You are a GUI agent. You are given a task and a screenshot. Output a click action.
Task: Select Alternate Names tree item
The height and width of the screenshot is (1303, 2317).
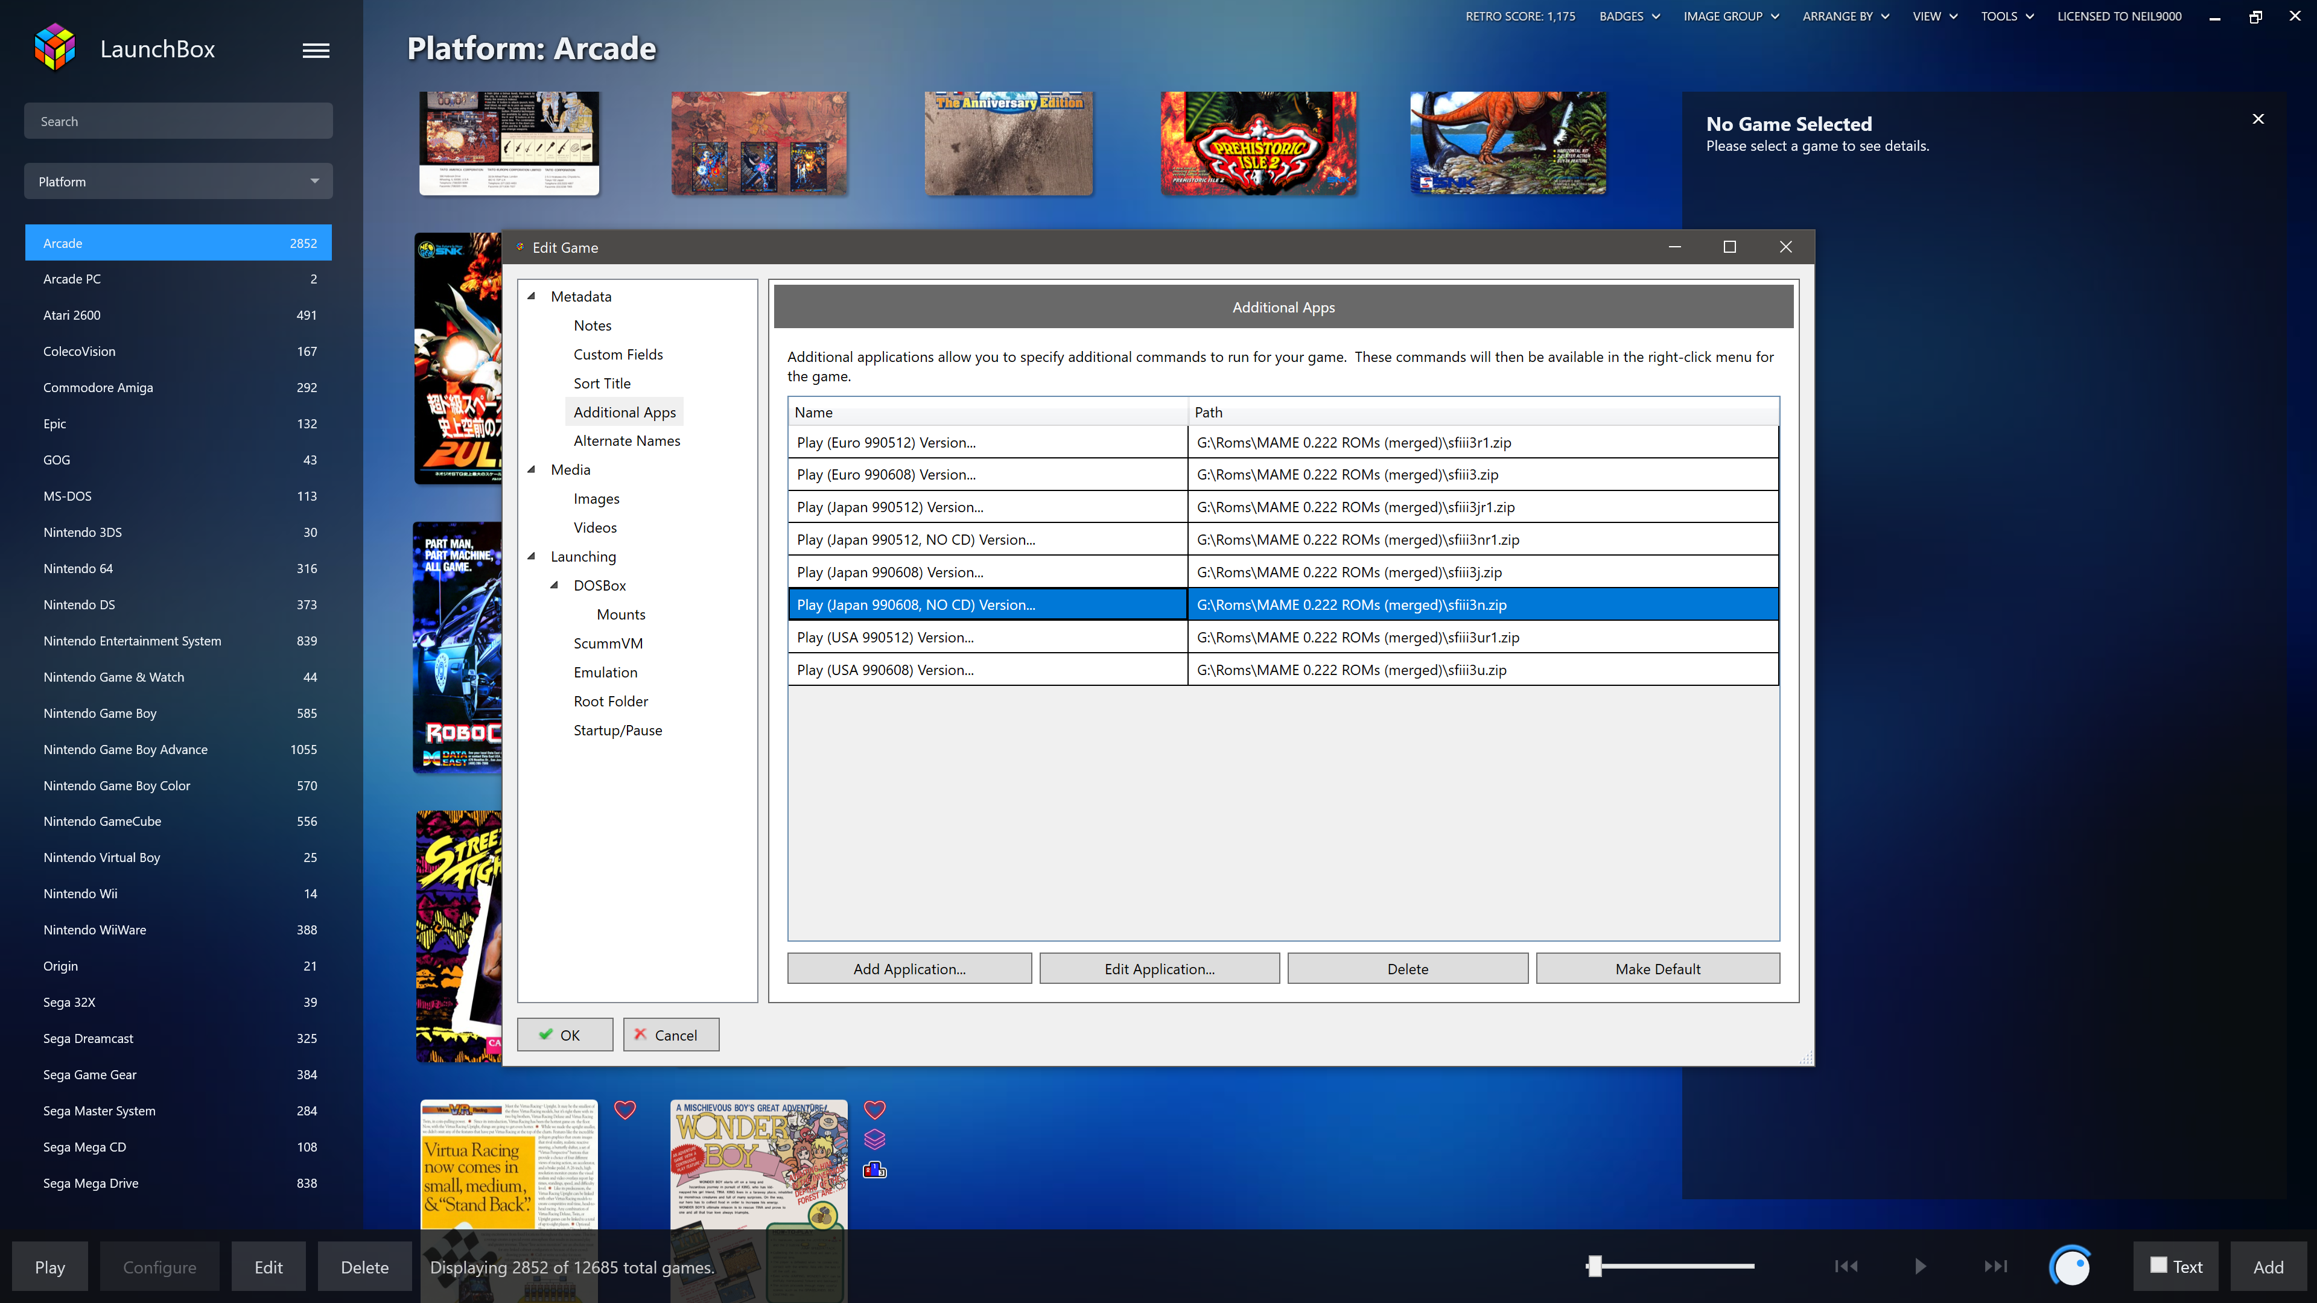pos(627,440)
